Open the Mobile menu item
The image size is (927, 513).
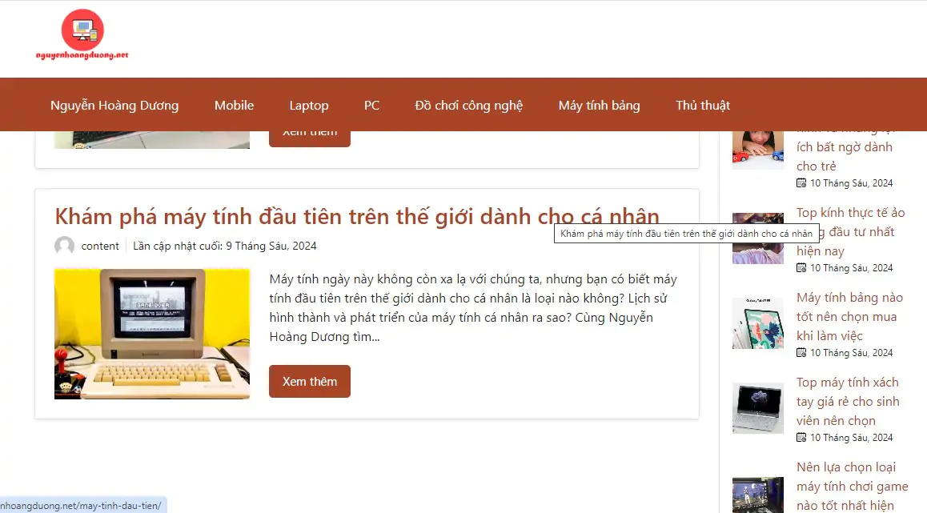[x=234, y=105]
